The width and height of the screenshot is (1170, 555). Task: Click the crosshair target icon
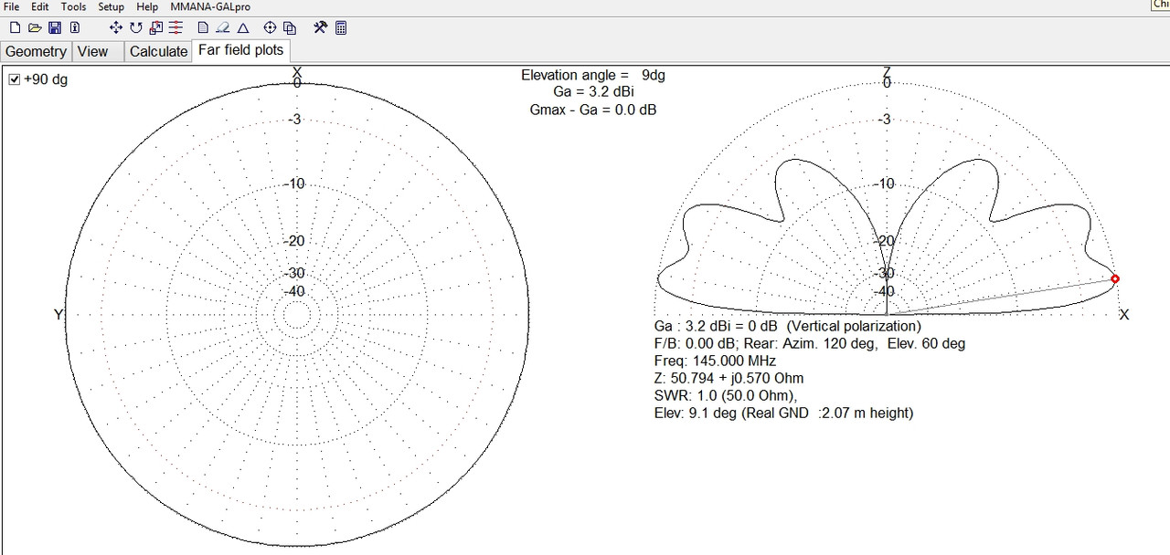click(x=271, y=28)
